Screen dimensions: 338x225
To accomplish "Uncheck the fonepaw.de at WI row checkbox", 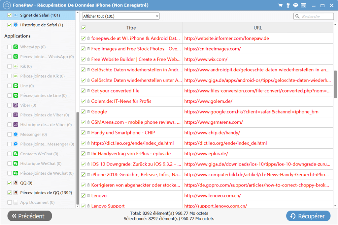I will tap(83, 38).
